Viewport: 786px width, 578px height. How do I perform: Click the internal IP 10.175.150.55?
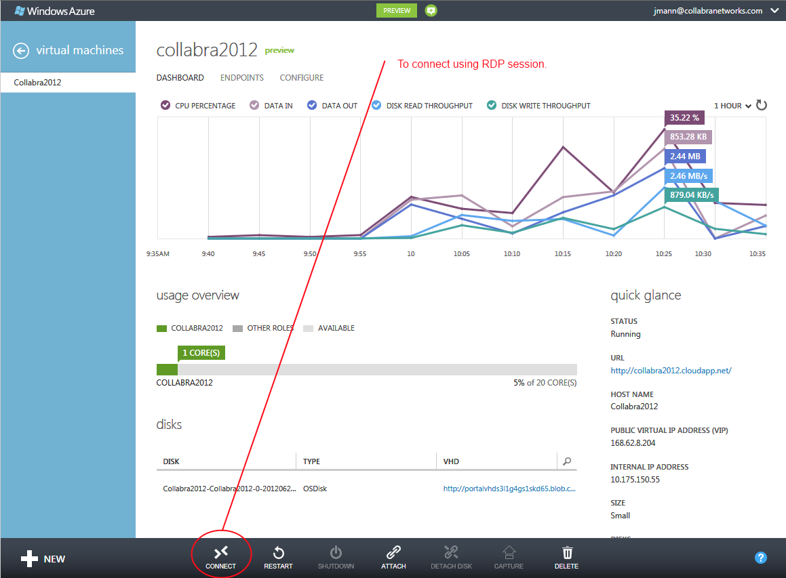(635, 479)
